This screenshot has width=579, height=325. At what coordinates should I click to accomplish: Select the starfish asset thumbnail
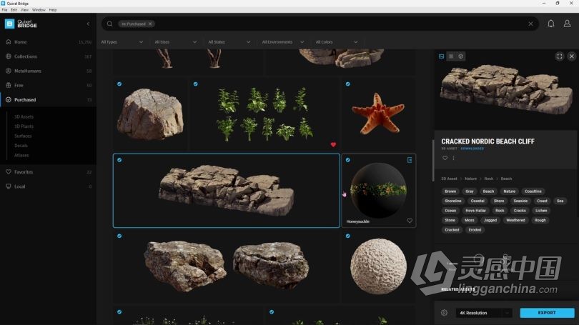377,114
